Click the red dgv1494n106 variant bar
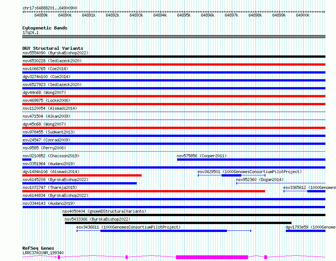336x261 pixels. (x=82, y=175)
